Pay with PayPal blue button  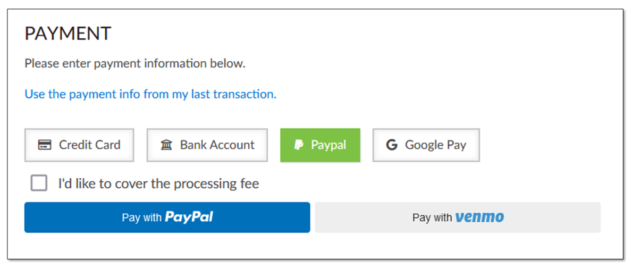[x=167, y=217]
